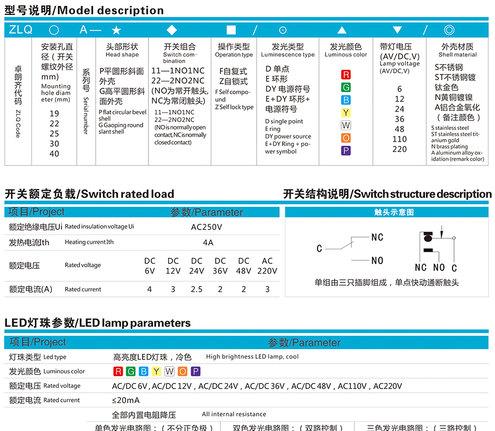Click the downward triangle above Lamp voltage

click(x=397, y=30)
